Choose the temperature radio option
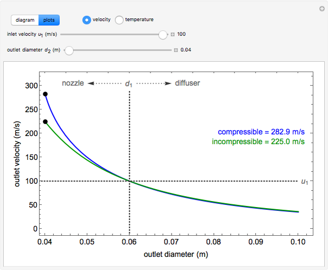 pos(119,20)
